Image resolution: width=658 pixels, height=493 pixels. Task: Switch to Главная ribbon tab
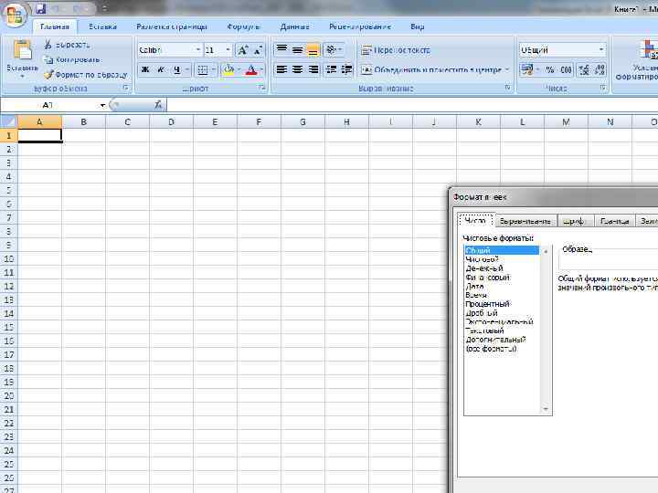pos(55,26)
